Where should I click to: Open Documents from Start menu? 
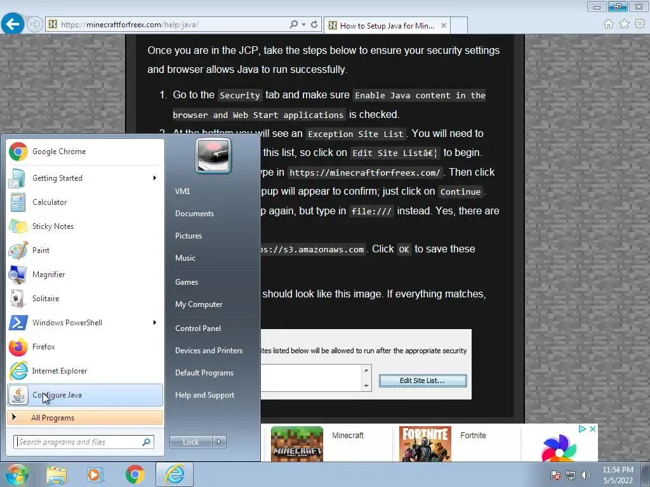point(194,214)
